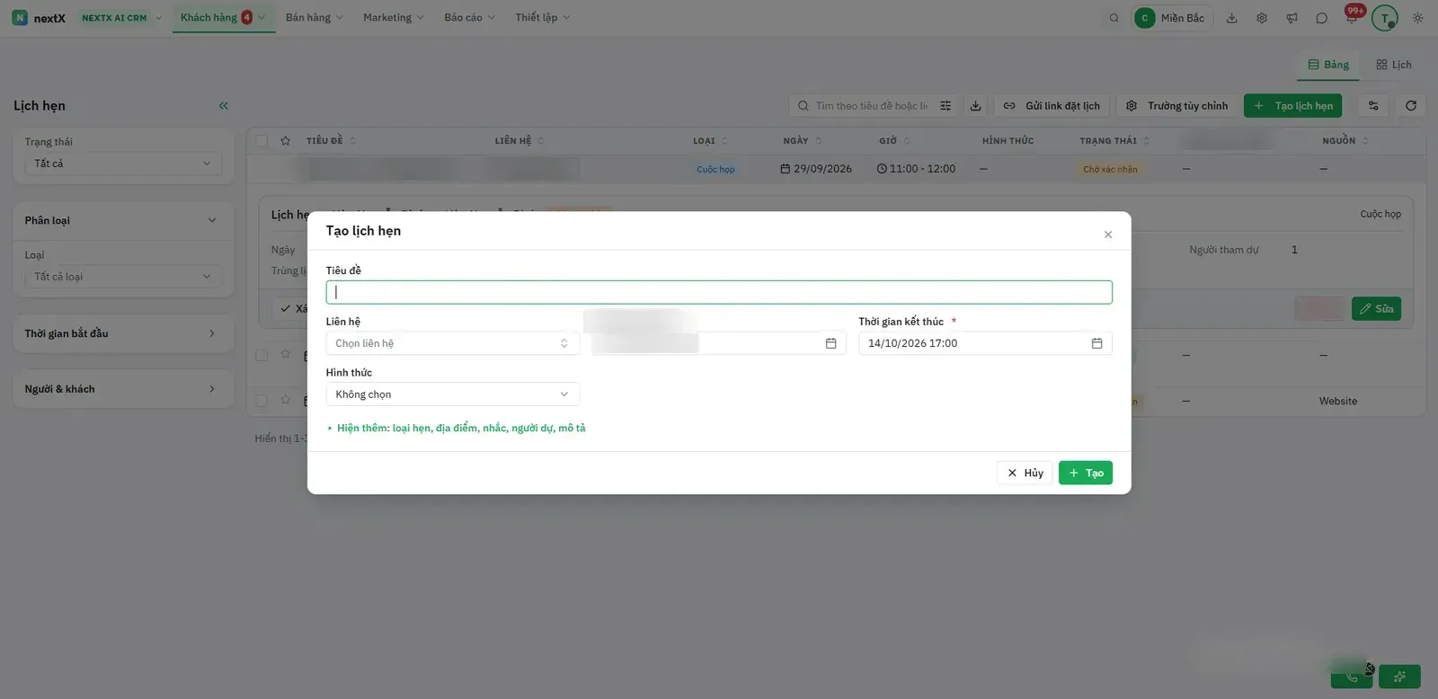The height and width of the screenshot is (699, 1438).
Task: Open the chat bubble icon in header
Action: pos(1321,18)
